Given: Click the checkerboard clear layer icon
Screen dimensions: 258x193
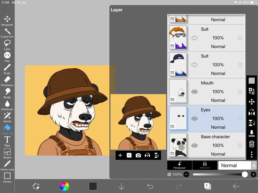Looking at the screenshot, I should [252, 81].
